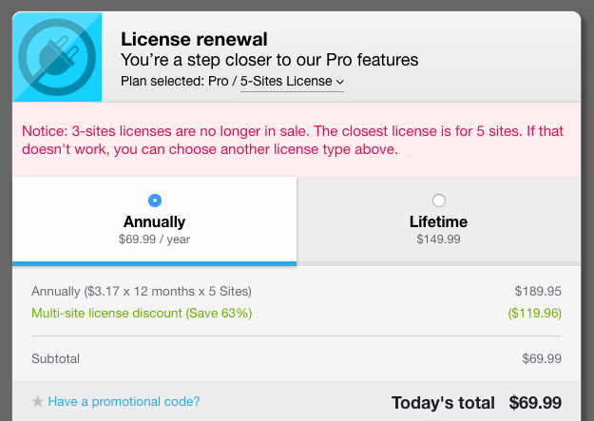Click the Subtotal row label
Viewport: 594px width, 421px height.
coord(55,358)
